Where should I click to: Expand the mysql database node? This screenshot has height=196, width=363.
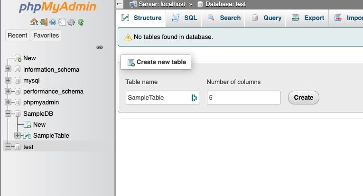click(8, 80)
